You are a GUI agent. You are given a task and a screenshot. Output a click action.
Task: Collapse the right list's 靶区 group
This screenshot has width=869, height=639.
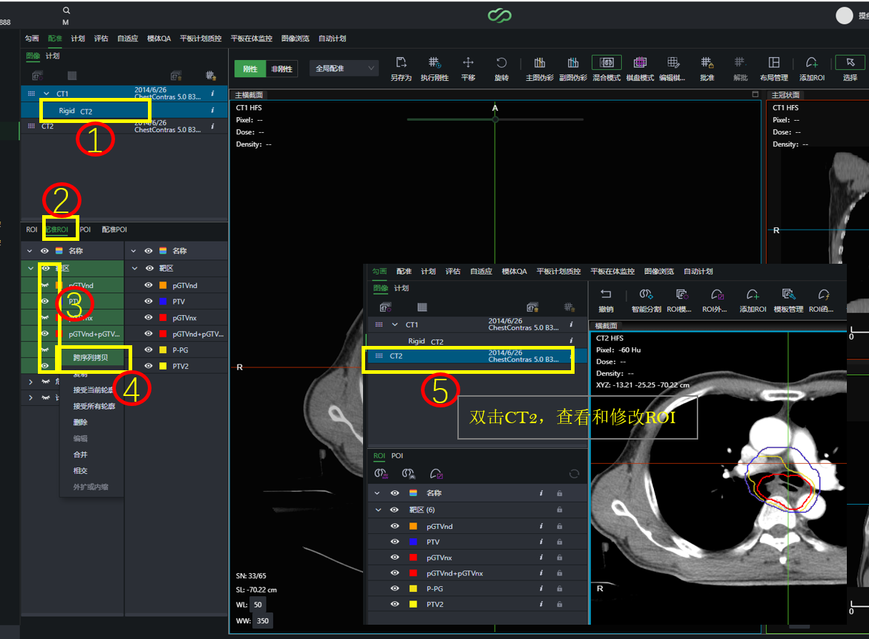[x=134, y=268]
